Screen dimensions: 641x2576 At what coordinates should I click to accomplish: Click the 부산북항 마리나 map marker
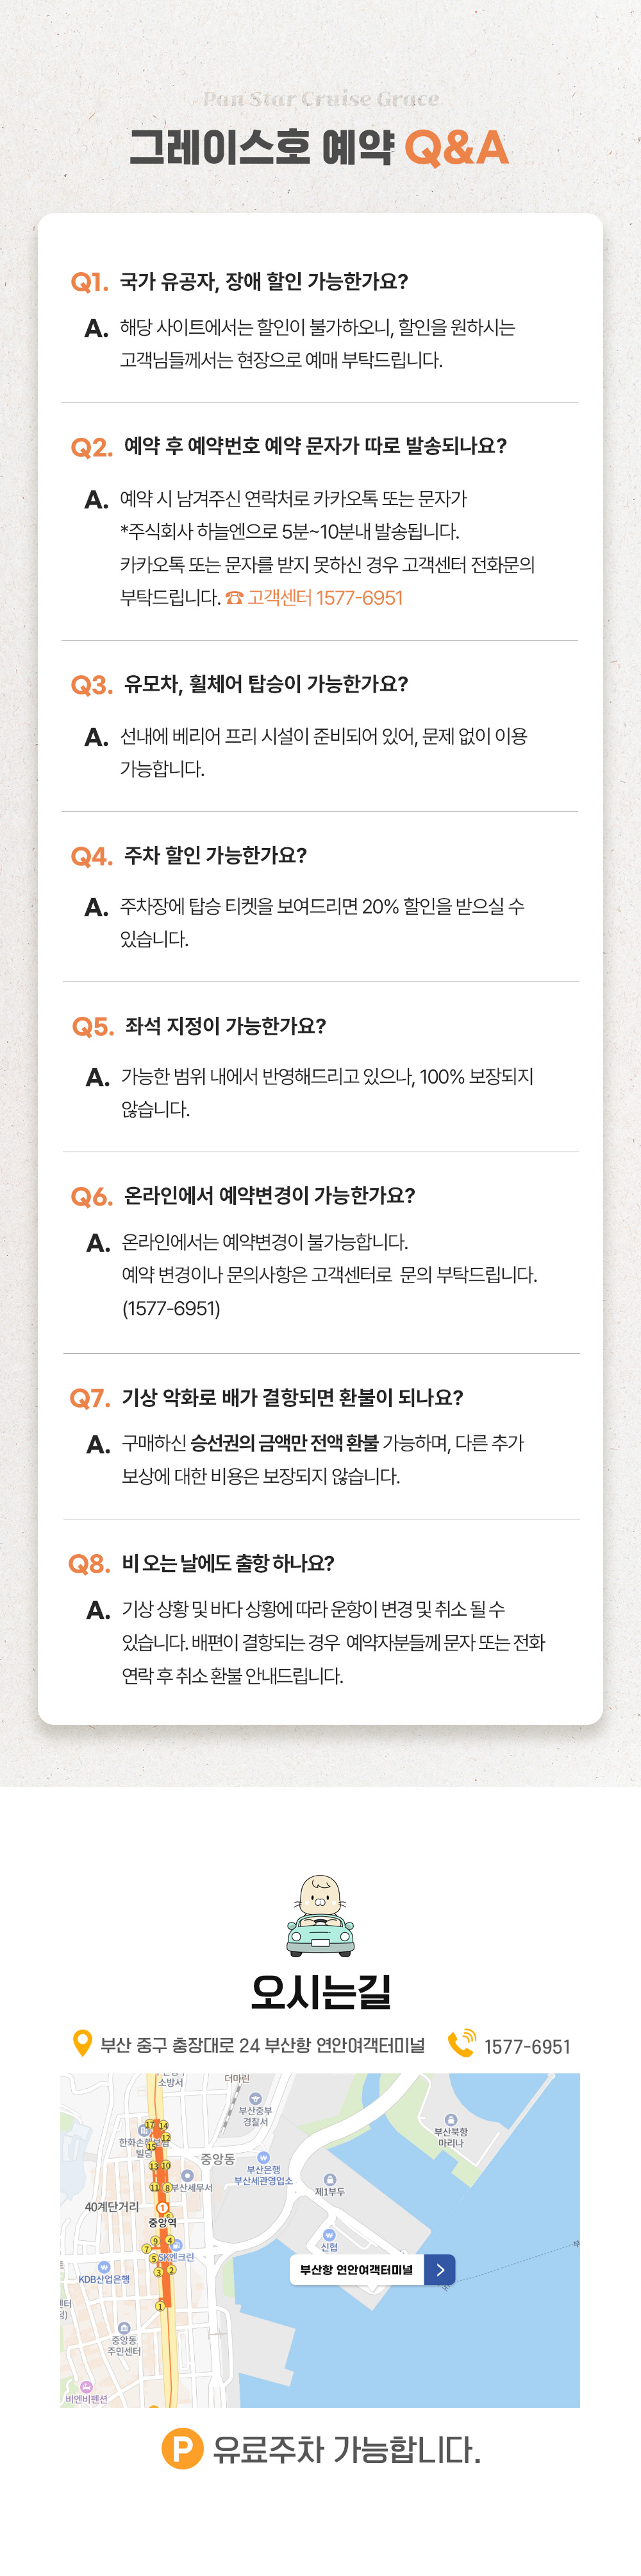tap(450, 2120)
